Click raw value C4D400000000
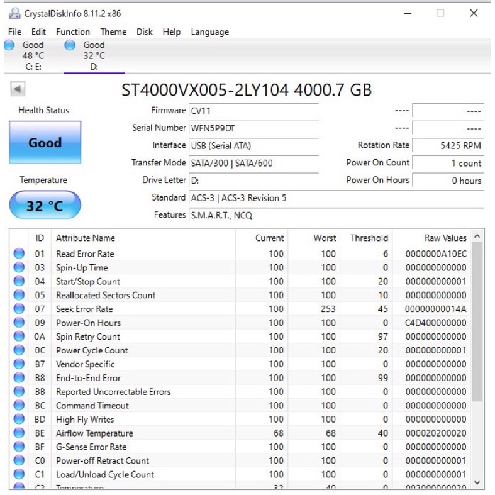Screen dimensions: 495x495 pos(436,323)
